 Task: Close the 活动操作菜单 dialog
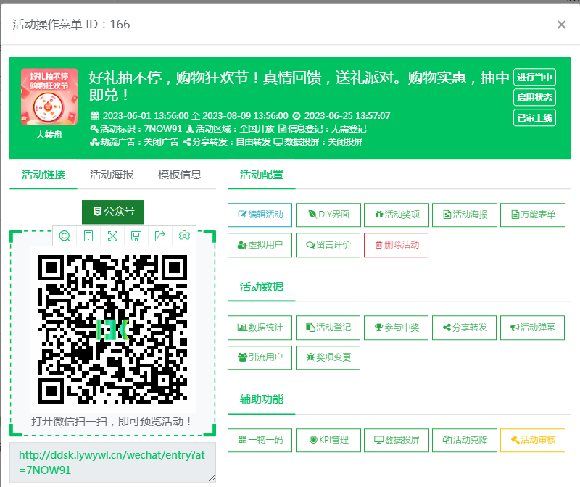(x=561, y=25)
